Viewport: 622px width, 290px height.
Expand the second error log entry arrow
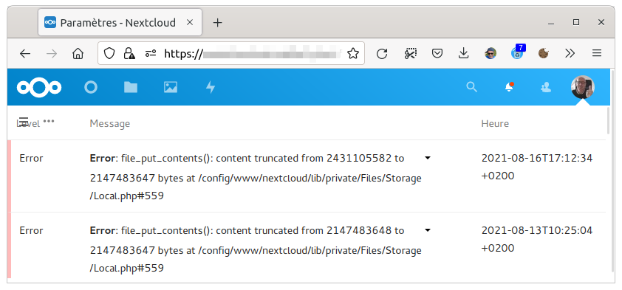click(428, 230)
